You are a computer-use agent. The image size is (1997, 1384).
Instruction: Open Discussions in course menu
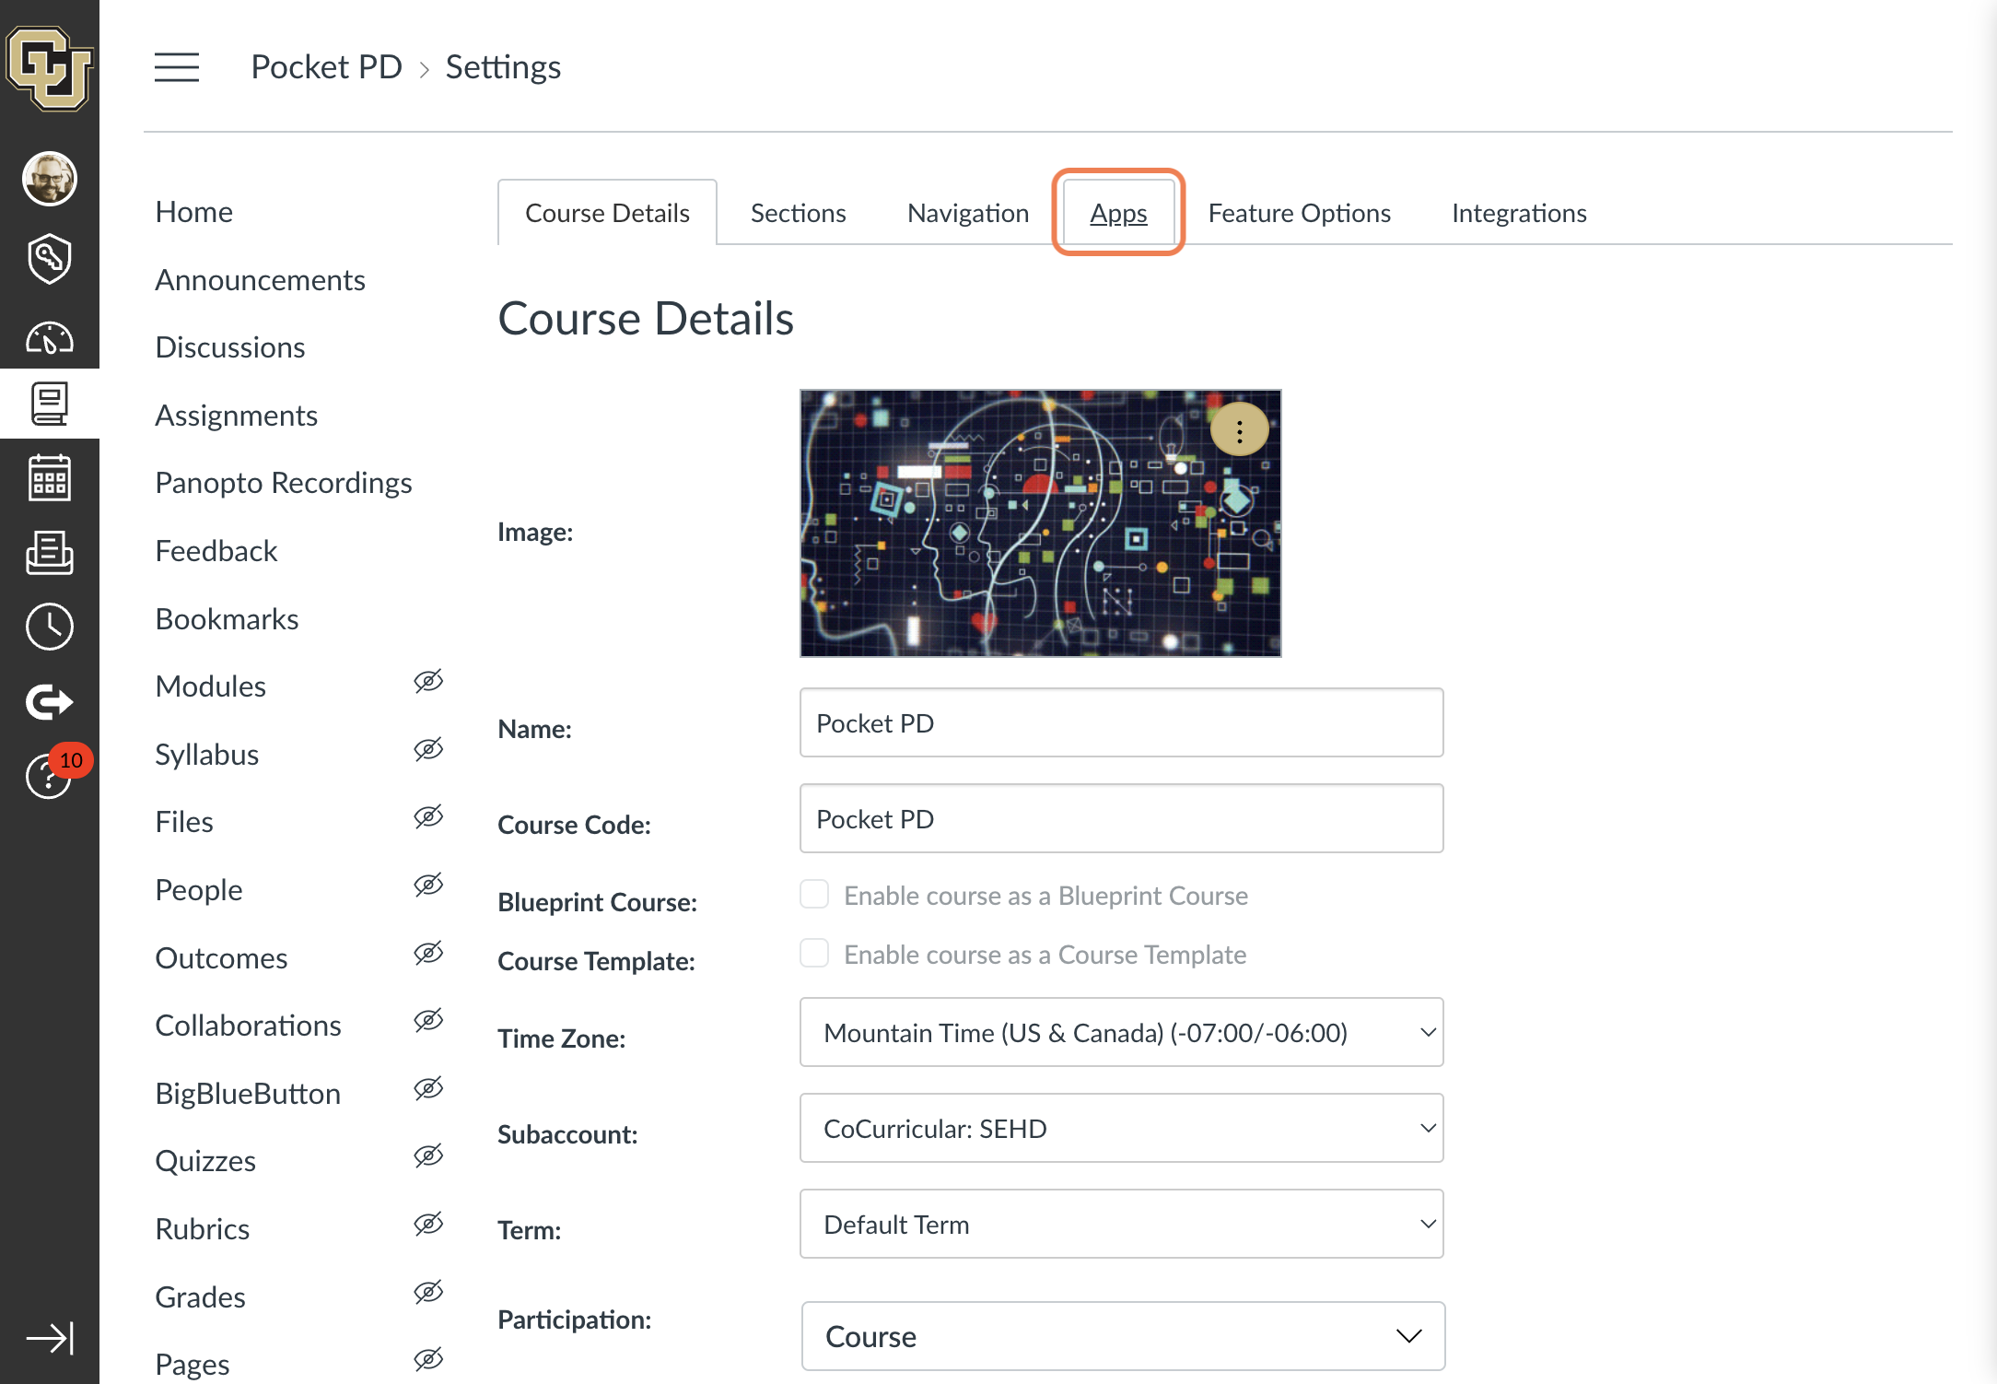229,347
